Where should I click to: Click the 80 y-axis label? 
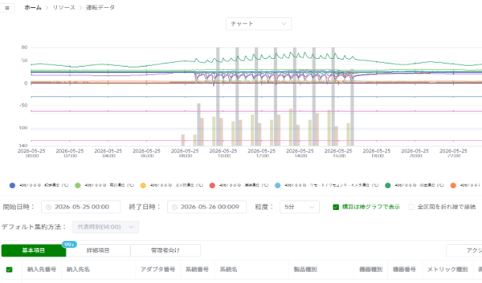click(x=24, y=47)
